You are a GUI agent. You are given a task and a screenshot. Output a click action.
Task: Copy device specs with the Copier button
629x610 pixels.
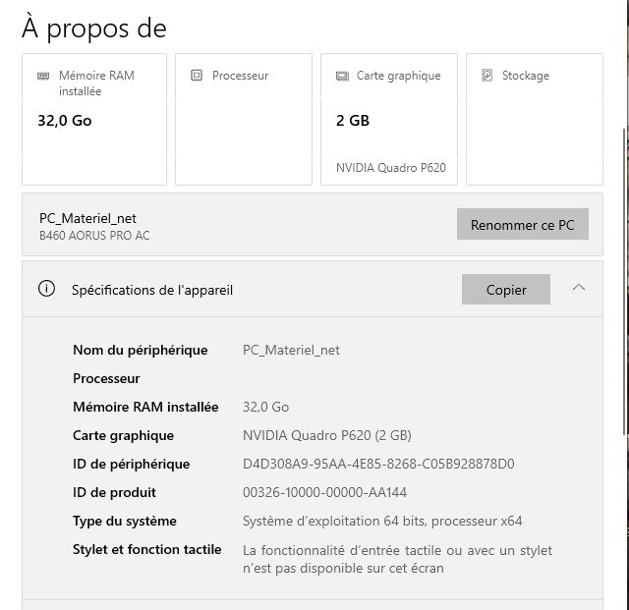tap(506, 290)
